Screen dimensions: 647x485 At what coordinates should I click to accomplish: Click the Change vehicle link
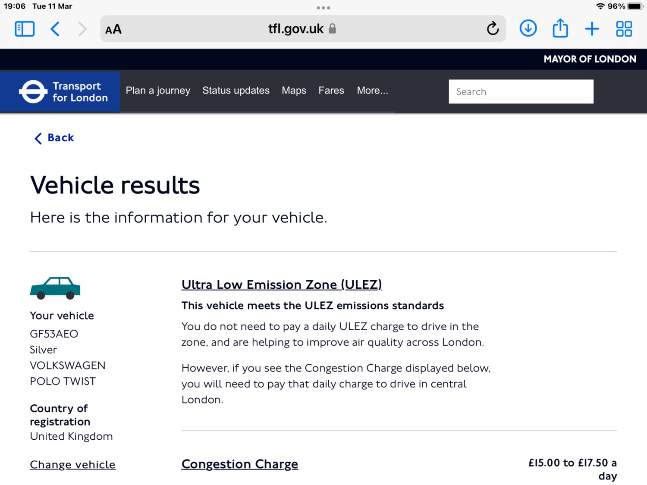(x=72, y=465)
